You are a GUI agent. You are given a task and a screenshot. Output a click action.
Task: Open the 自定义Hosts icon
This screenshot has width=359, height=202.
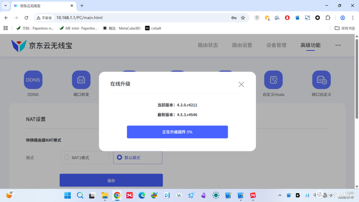273,80
